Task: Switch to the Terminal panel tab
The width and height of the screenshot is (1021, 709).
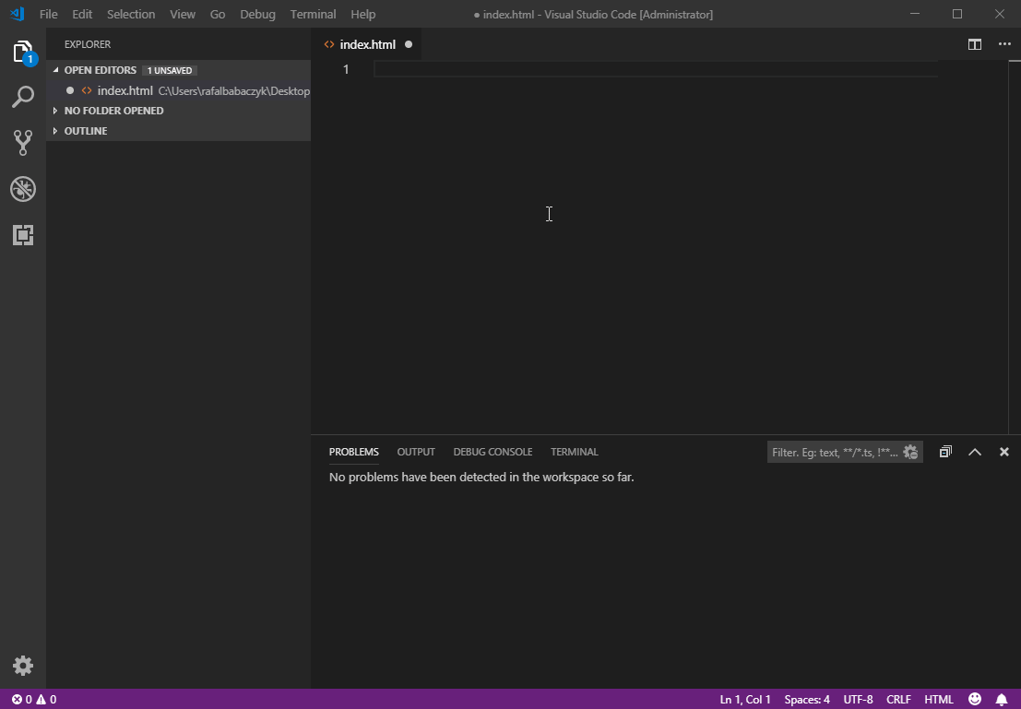Action: (x=575, y=452)
